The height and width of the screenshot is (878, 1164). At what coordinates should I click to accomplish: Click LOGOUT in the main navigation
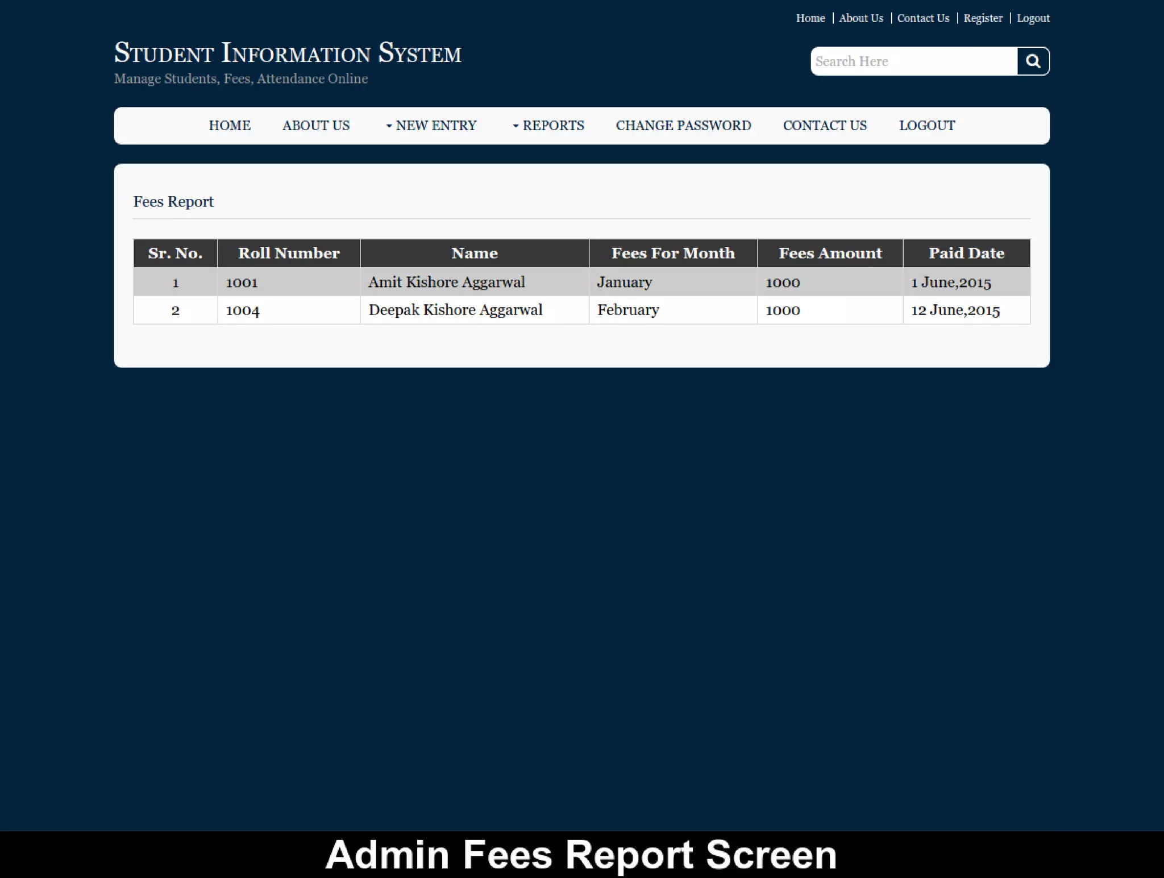click(x=927, y=126)
